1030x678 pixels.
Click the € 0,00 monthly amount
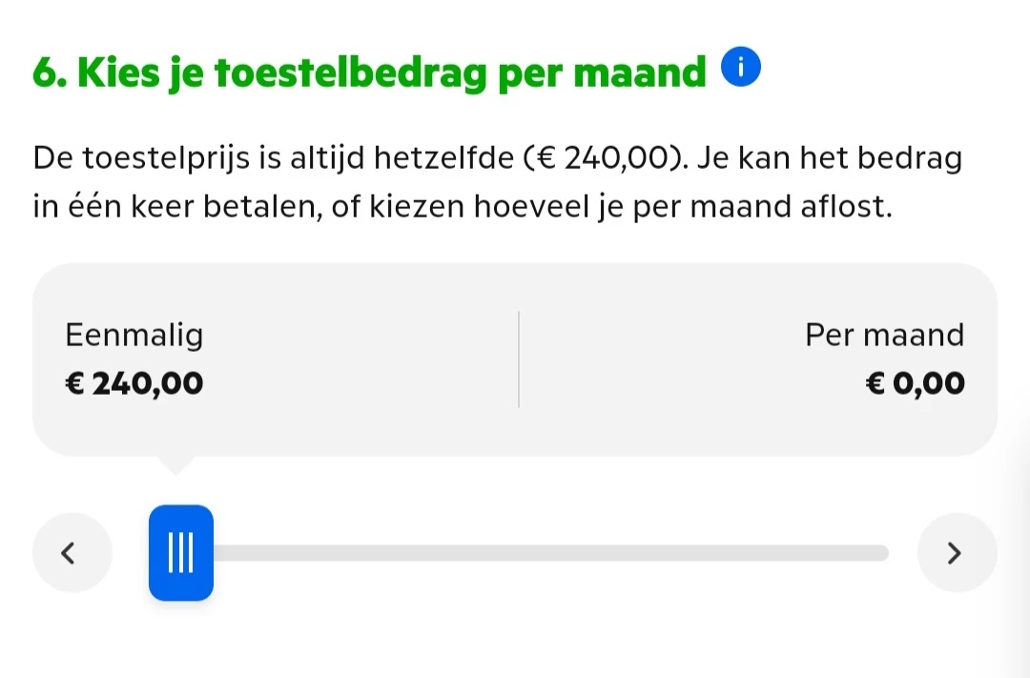pyautogui.click(x=915, y=383)
